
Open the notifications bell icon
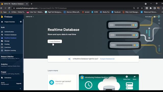[155, 17]
